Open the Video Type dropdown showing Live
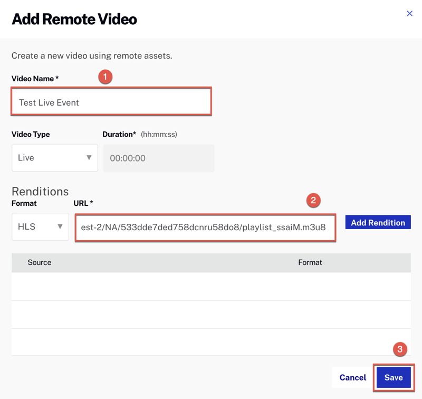 pyautogui.click(x=54, y=157)
